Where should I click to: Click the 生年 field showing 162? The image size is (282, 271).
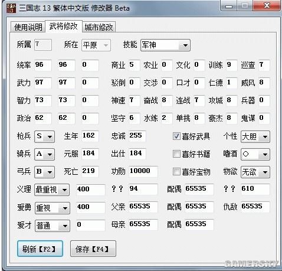point(90,136)
